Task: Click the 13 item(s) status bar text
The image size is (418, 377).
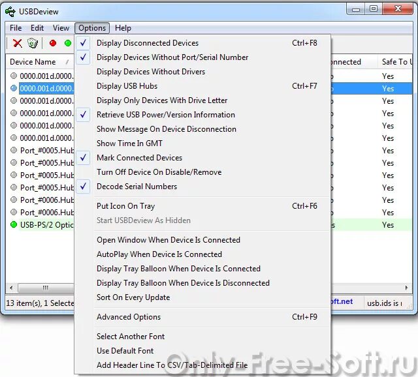Action: point(40,303)
